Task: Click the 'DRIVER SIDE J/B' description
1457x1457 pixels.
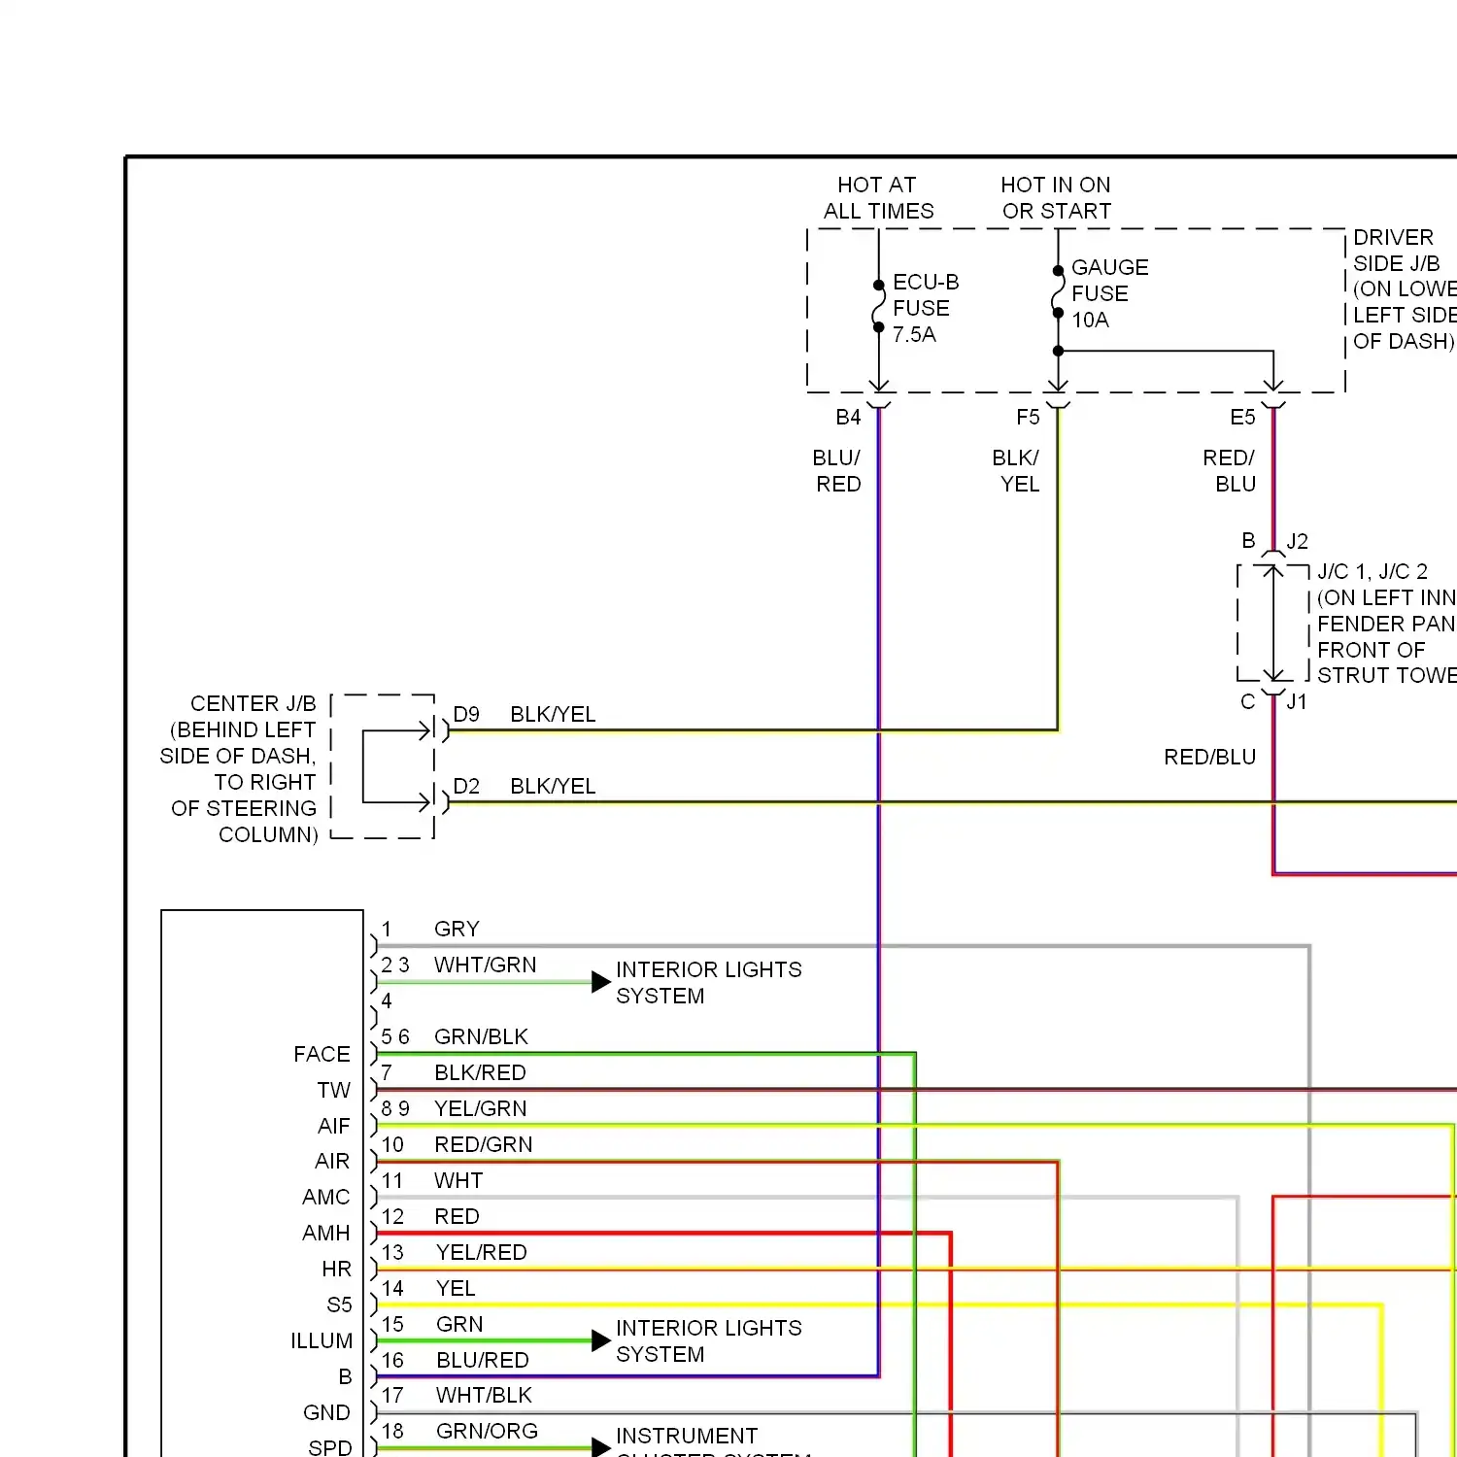Action: coord(1404,289)
